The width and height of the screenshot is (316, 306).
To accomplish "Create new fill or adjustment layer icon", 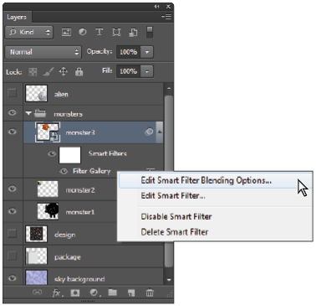I will (x=94, y=293).
